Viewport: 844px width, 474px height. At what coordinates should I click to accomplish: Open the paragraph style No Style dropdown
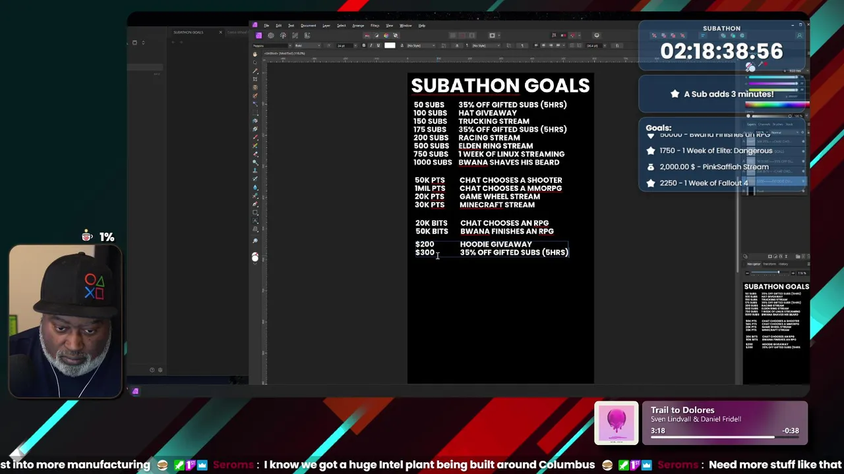click(x=486, y=45)
